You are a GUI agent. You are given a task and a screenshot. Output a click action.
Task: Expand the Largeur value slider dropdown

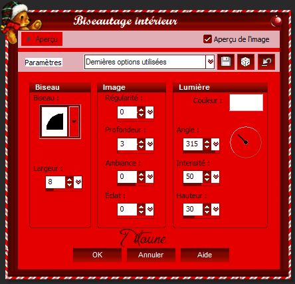pos(78,182)
